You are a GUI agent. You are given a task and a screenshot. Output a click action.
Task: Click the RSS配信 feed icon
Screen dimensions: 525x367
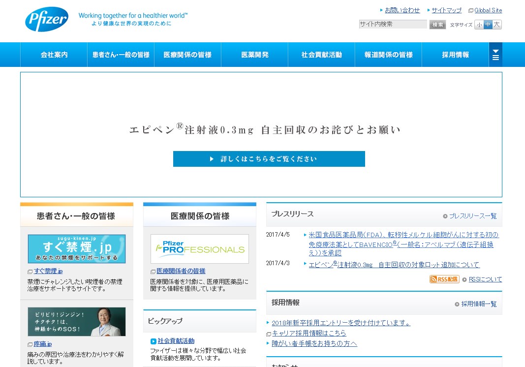pyautogui.click(x=444, y=279)
